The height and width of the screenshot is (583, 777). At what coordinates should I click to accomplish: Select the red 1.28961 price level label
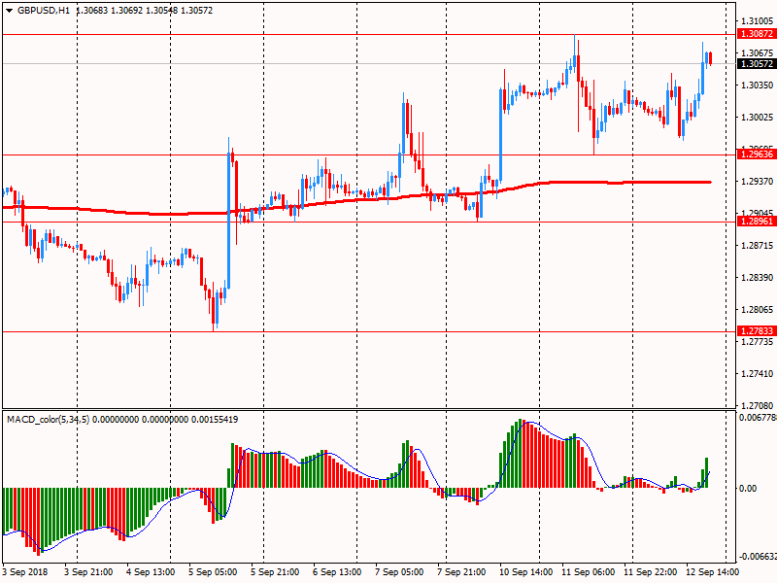757,222
